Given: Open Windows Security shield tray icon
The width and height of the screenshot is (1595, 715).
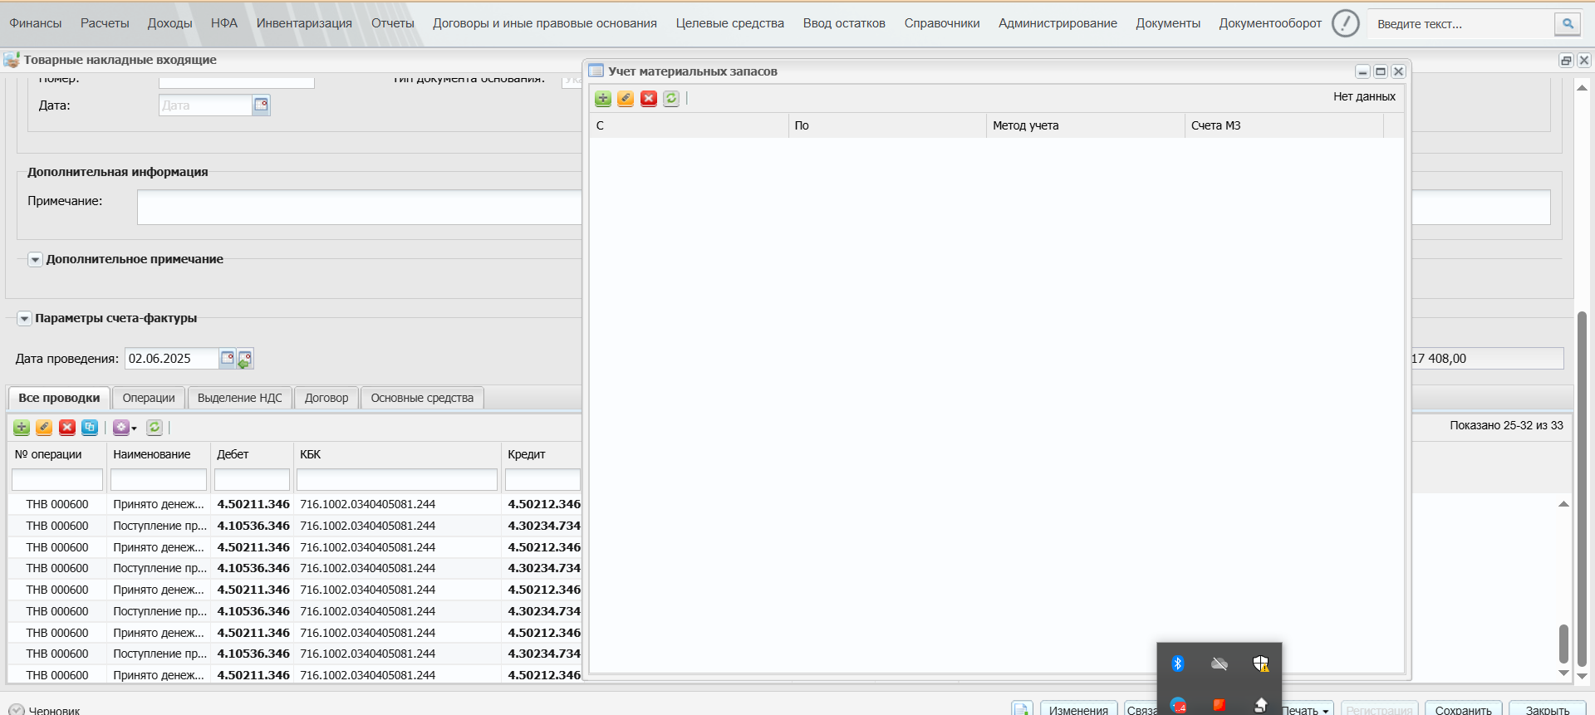Looking at the screenshot, I should (1261, 664).
